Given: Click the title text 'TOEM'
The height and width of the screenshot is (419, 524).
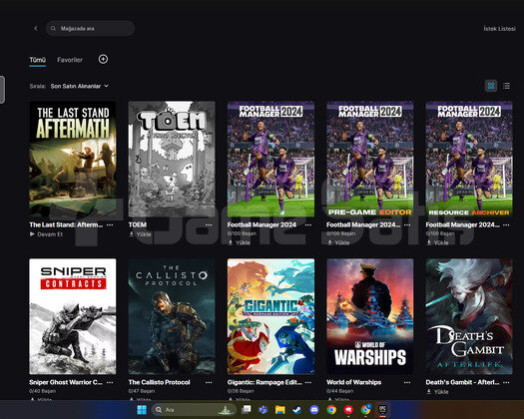Looking at the screenshot, I should coord(138,224).
